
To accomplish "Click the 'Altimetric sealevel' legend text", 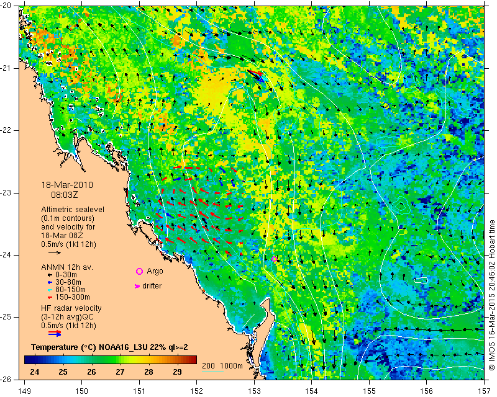I will (x=73, y=210).
